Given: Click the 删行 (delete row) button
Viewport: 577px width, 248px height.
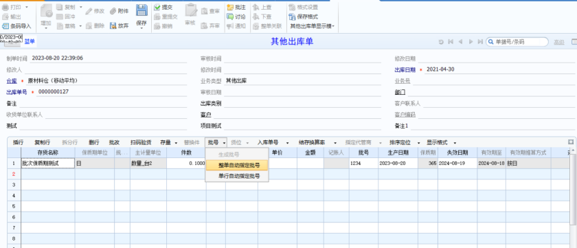Looking at the screenshot, I should click(x=94, y=142).
